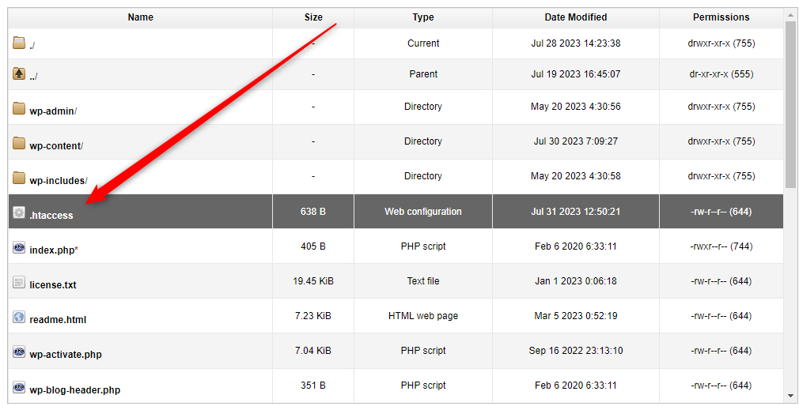Open the wp-activate.php file

pos(66,355)
